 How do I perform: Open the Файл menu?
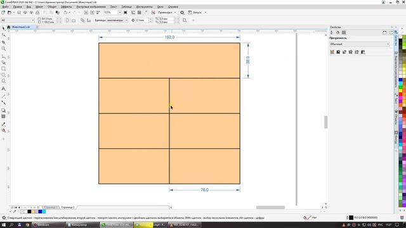click(6, 7)
